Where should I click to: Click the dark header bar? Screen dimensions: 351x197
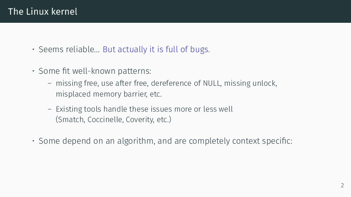pyautogui.click(x=176, y=11)
